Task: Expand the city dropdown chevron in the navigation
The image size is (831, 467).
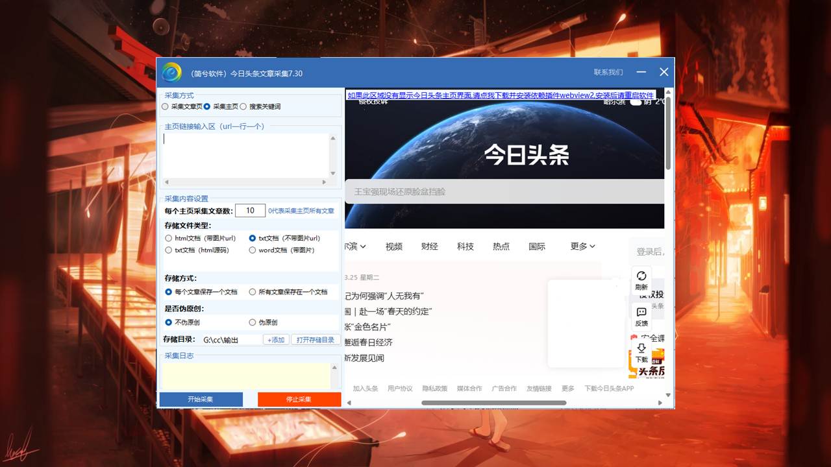Action: [363, 246]
